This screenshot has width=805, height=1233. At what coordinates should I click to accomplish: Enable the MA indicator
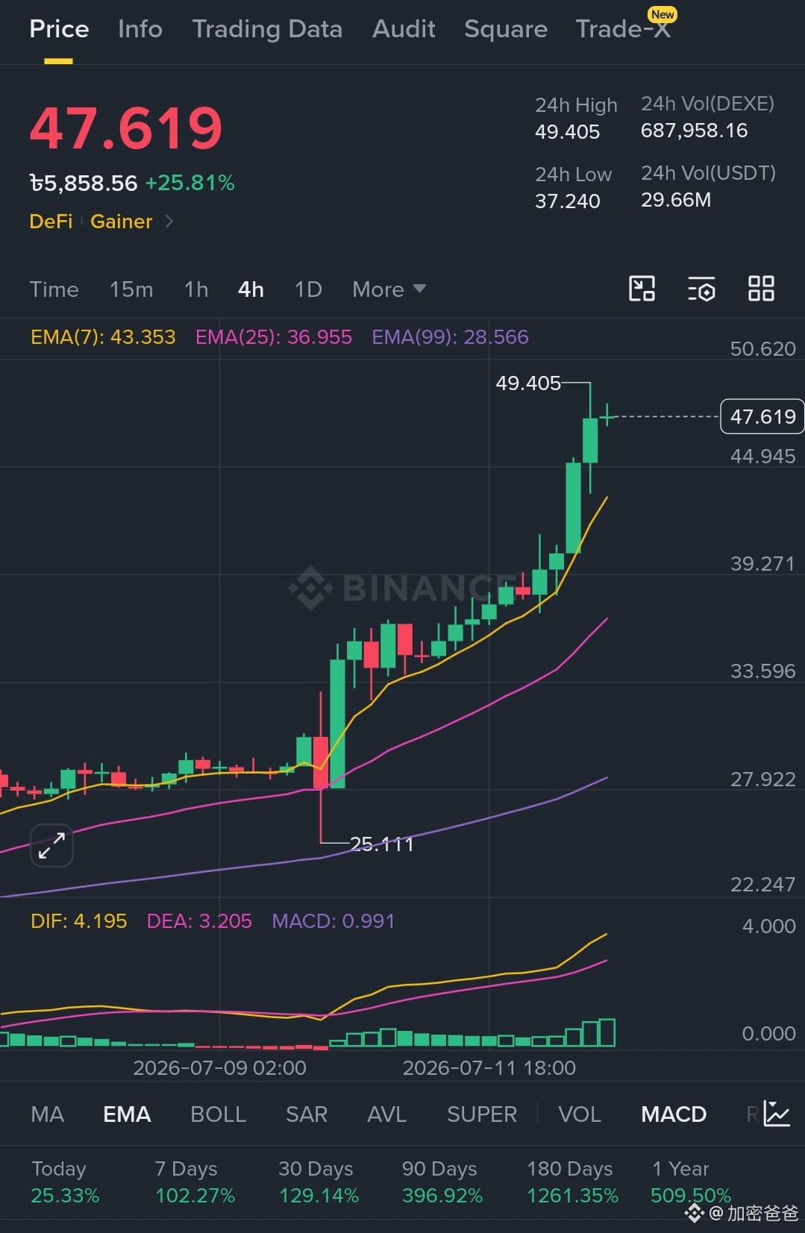[47, 1114]
